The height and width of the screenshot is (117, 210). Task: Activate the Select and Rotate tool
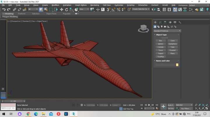click(66, 10)
